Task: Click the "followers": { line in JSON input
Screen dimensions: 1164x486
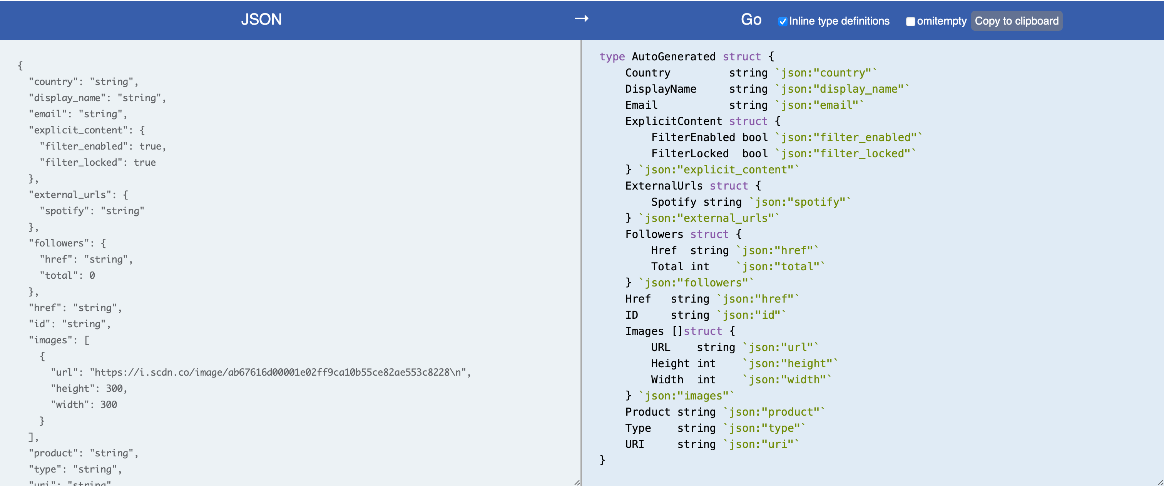Action: 67,243
